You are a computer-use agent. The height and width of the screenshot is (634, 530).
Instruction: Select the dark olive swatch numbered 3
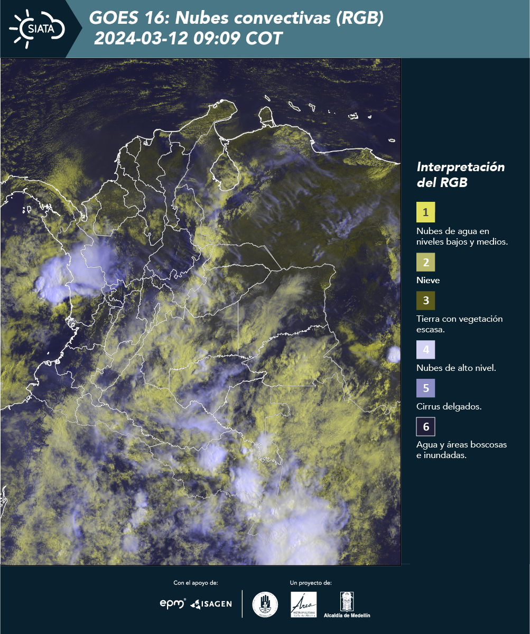coord(425,301)
